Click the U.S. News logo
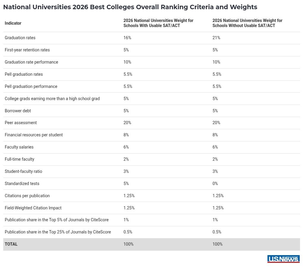The width and height of the screenshot is (303, 267). 283,259
